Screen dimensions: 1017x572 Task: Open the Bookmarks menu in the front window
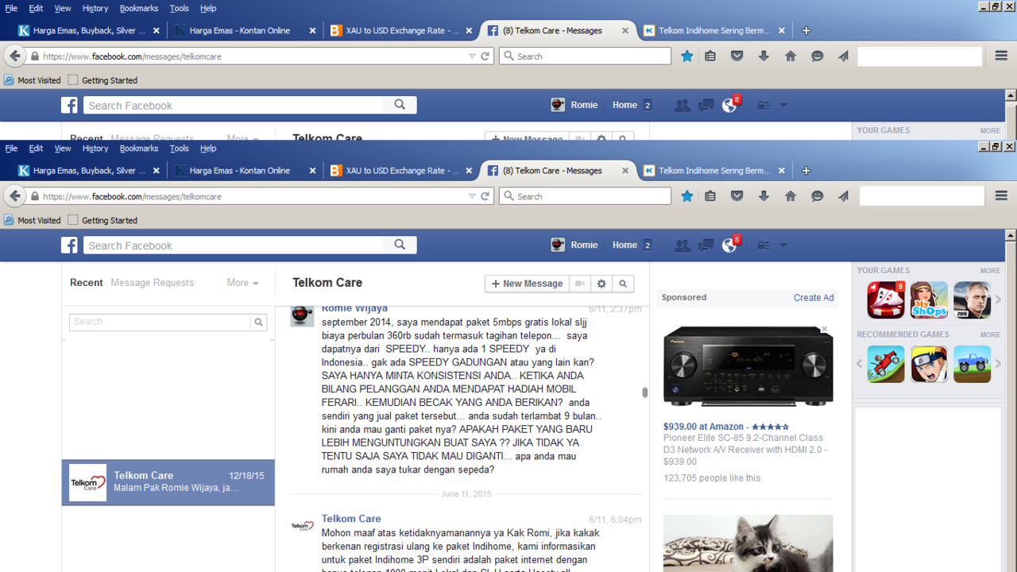coord(139,149)
